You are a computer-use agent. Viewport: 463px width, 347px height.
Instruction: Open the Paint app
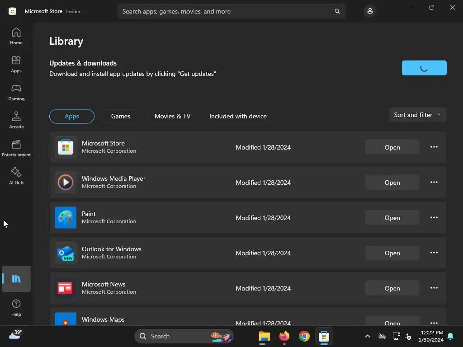[392, 218]
